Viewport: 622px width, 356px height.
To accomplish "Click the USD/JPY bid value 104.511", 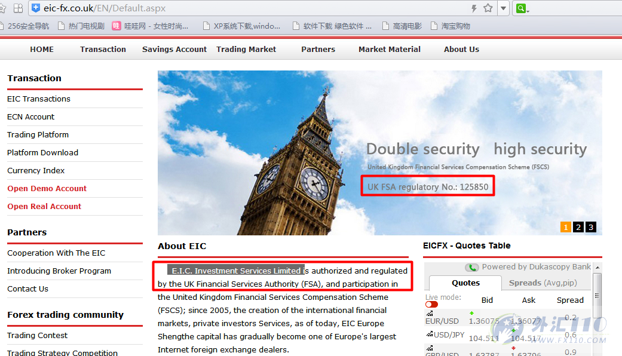I will point(484,339).
